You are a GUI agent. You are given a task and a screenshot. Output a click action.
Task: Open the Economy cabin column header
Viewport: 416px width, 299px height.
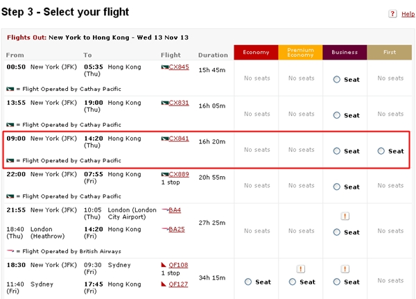click(256, 52)
